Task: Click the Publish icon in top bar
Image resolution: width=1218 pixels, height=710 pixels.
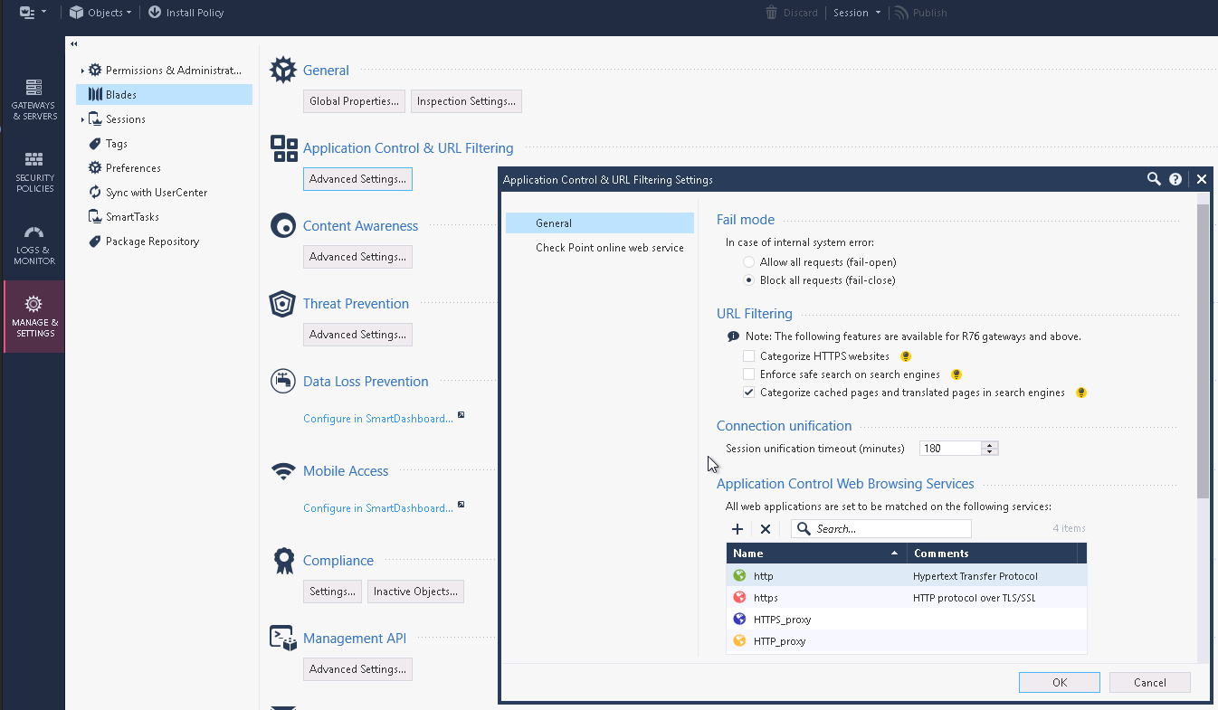Action: point(900,13)
